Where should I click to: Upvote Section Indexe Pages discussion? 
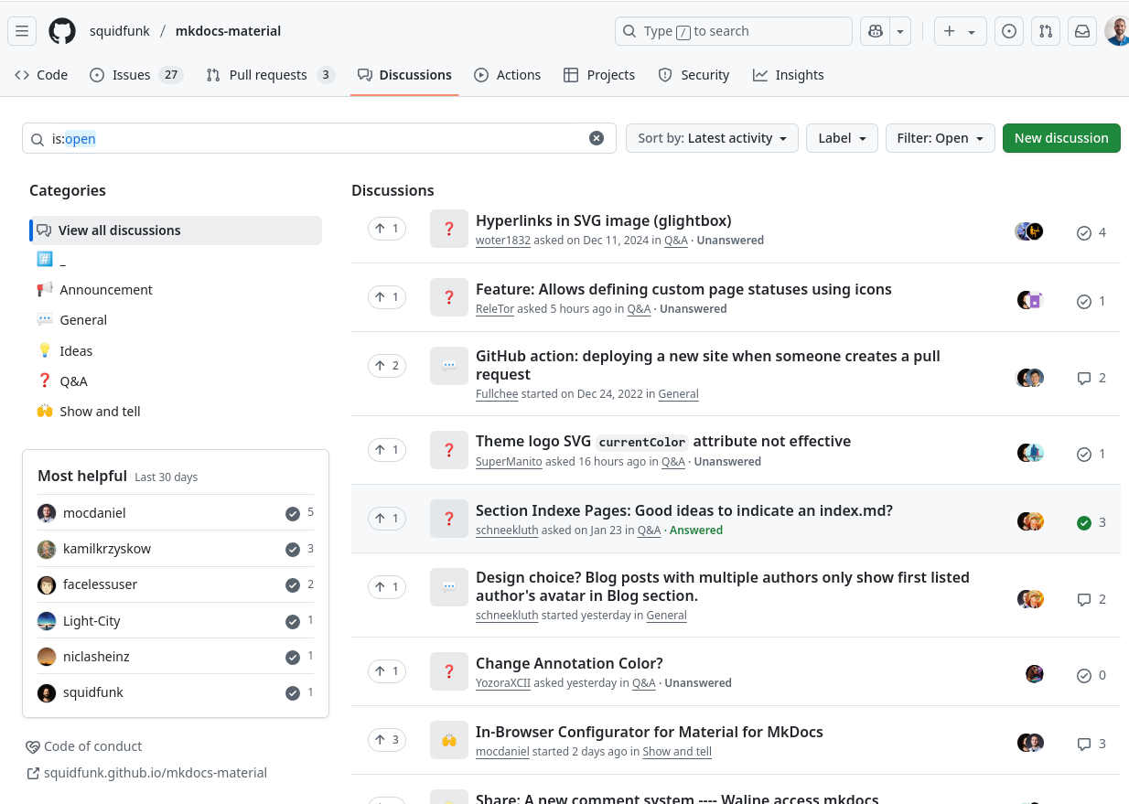point(387,519)
